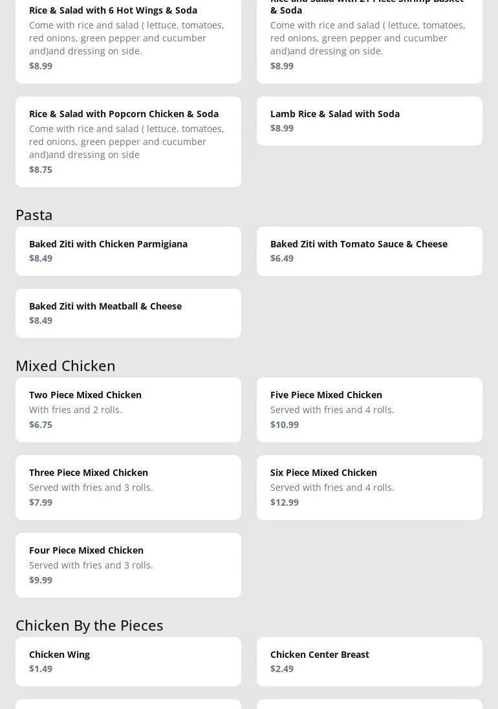Open Baked Ziti with Meatball & Cheese item

[128, 313]
